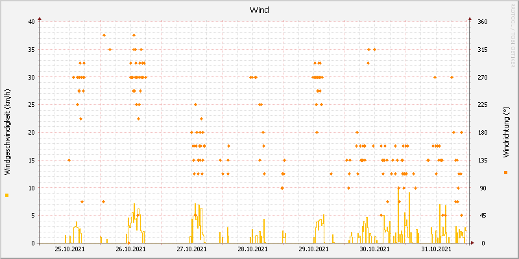Image resolution: width=519 pixels, height=259 pixels.
Task: Click left axis value 5
Action: [x=33, y=216]
